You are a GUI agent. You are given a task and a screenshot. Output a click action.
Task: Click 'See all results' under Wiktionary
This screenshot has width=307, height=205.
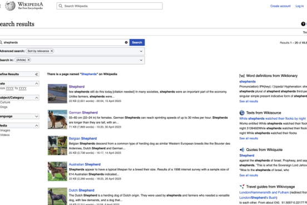249,101
